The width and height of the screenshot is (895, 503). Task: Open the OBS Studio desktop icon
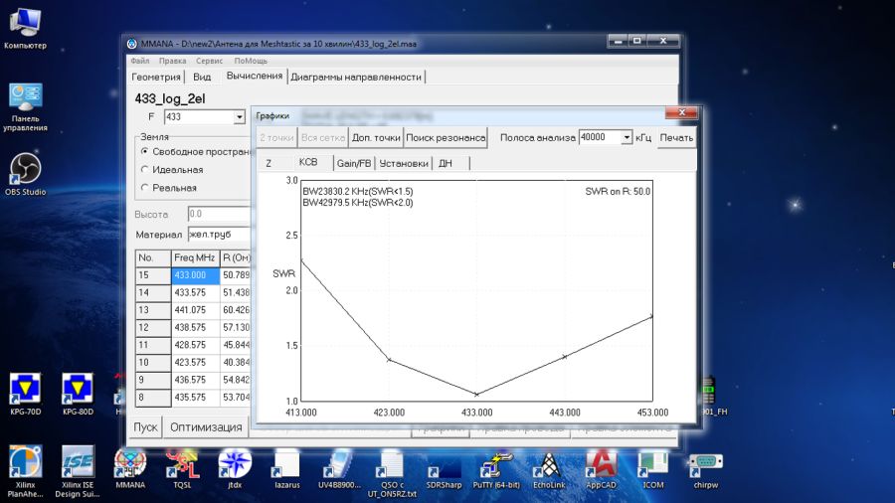pyautogui.click(x=25, y=167)
